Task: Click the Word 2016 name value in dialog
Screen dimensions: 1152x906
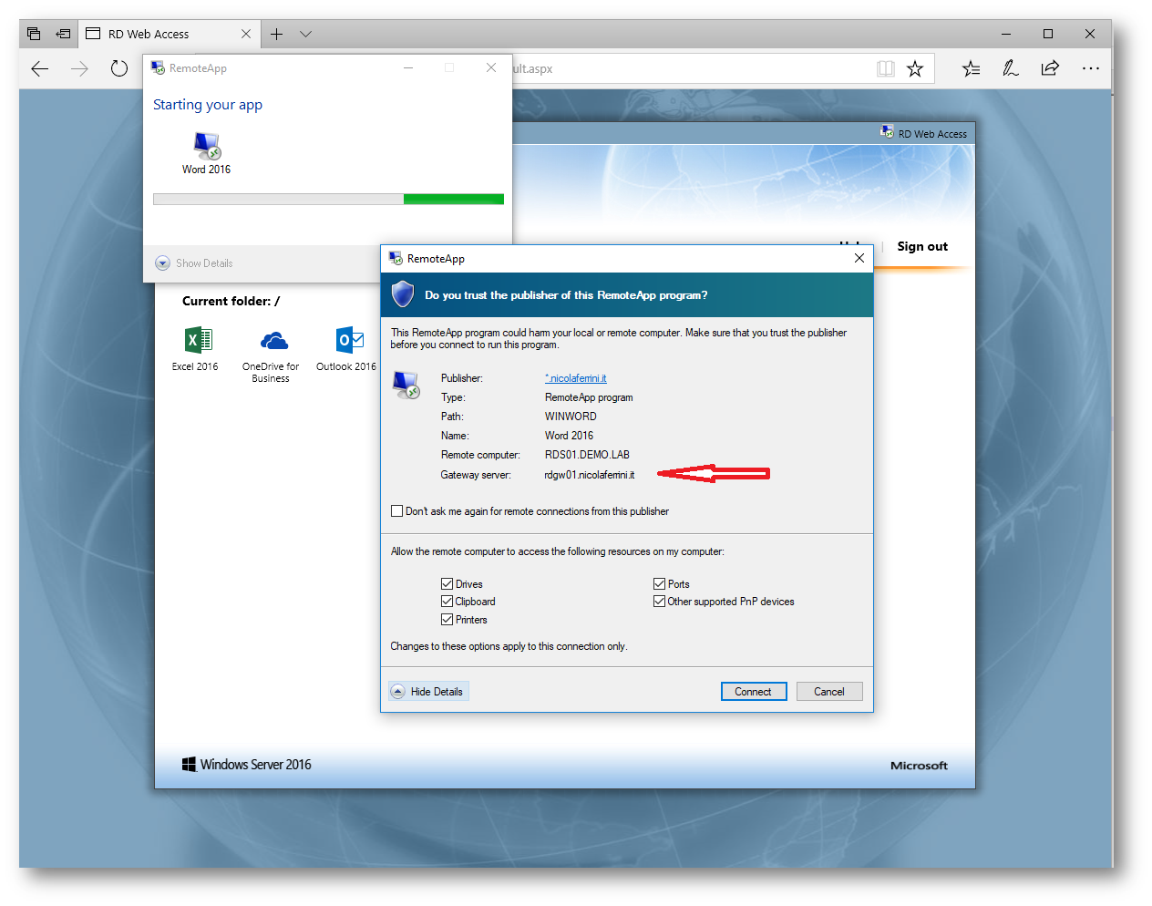Action: 569,436
